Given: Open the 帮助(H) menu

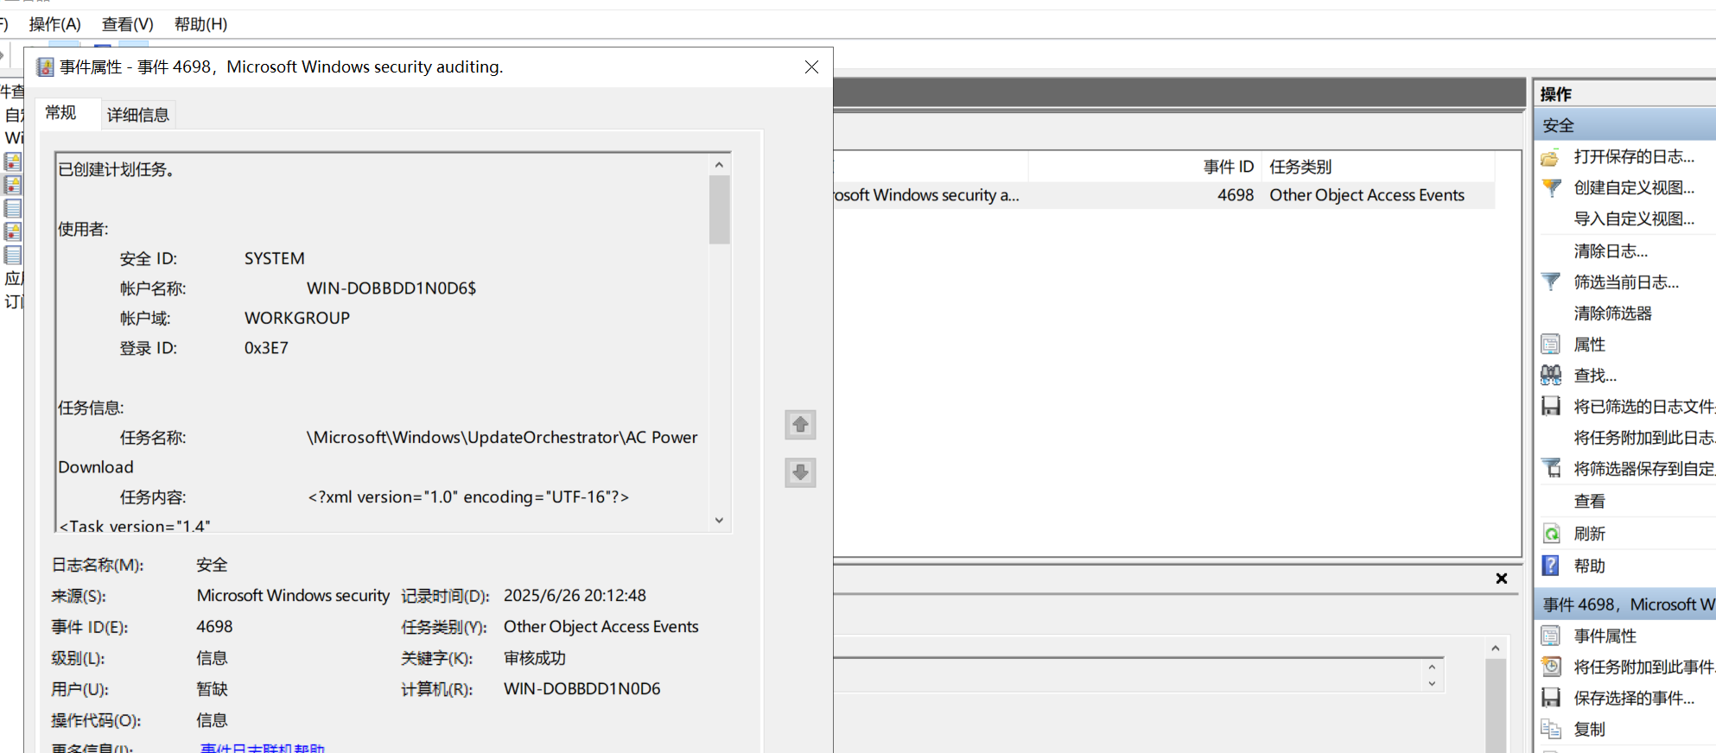Looking at the screenshot, I should pyautogui.click(x=200, y=24).
